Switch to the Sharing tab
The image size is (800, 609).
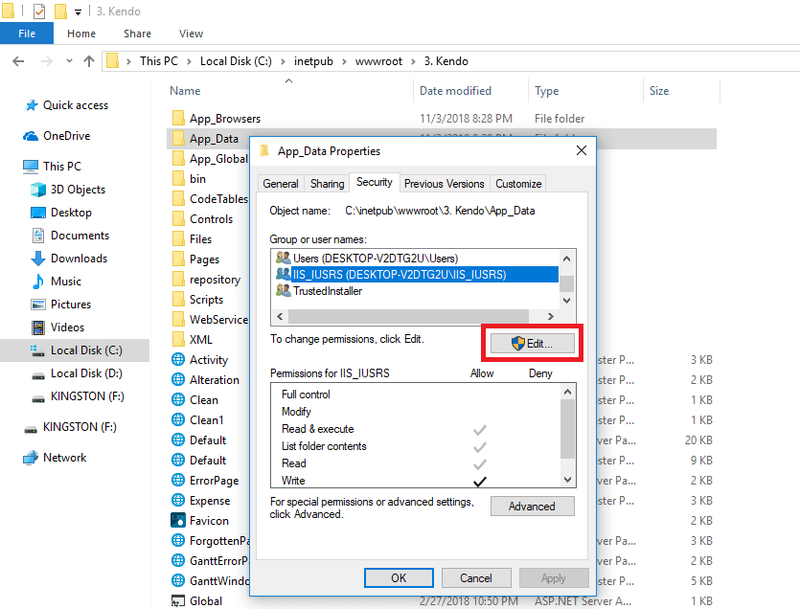[327, 184]
